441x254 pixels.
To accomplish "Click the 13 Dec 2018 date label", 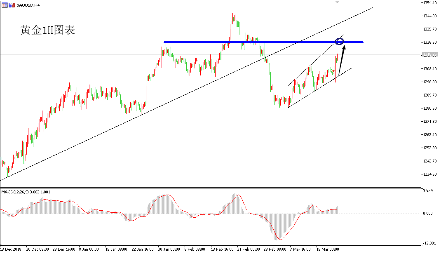I will (11, 249).
